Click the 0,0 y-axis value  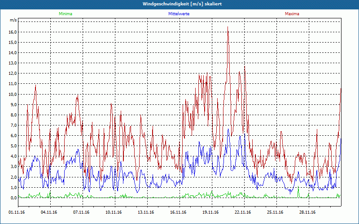(14, 198)
